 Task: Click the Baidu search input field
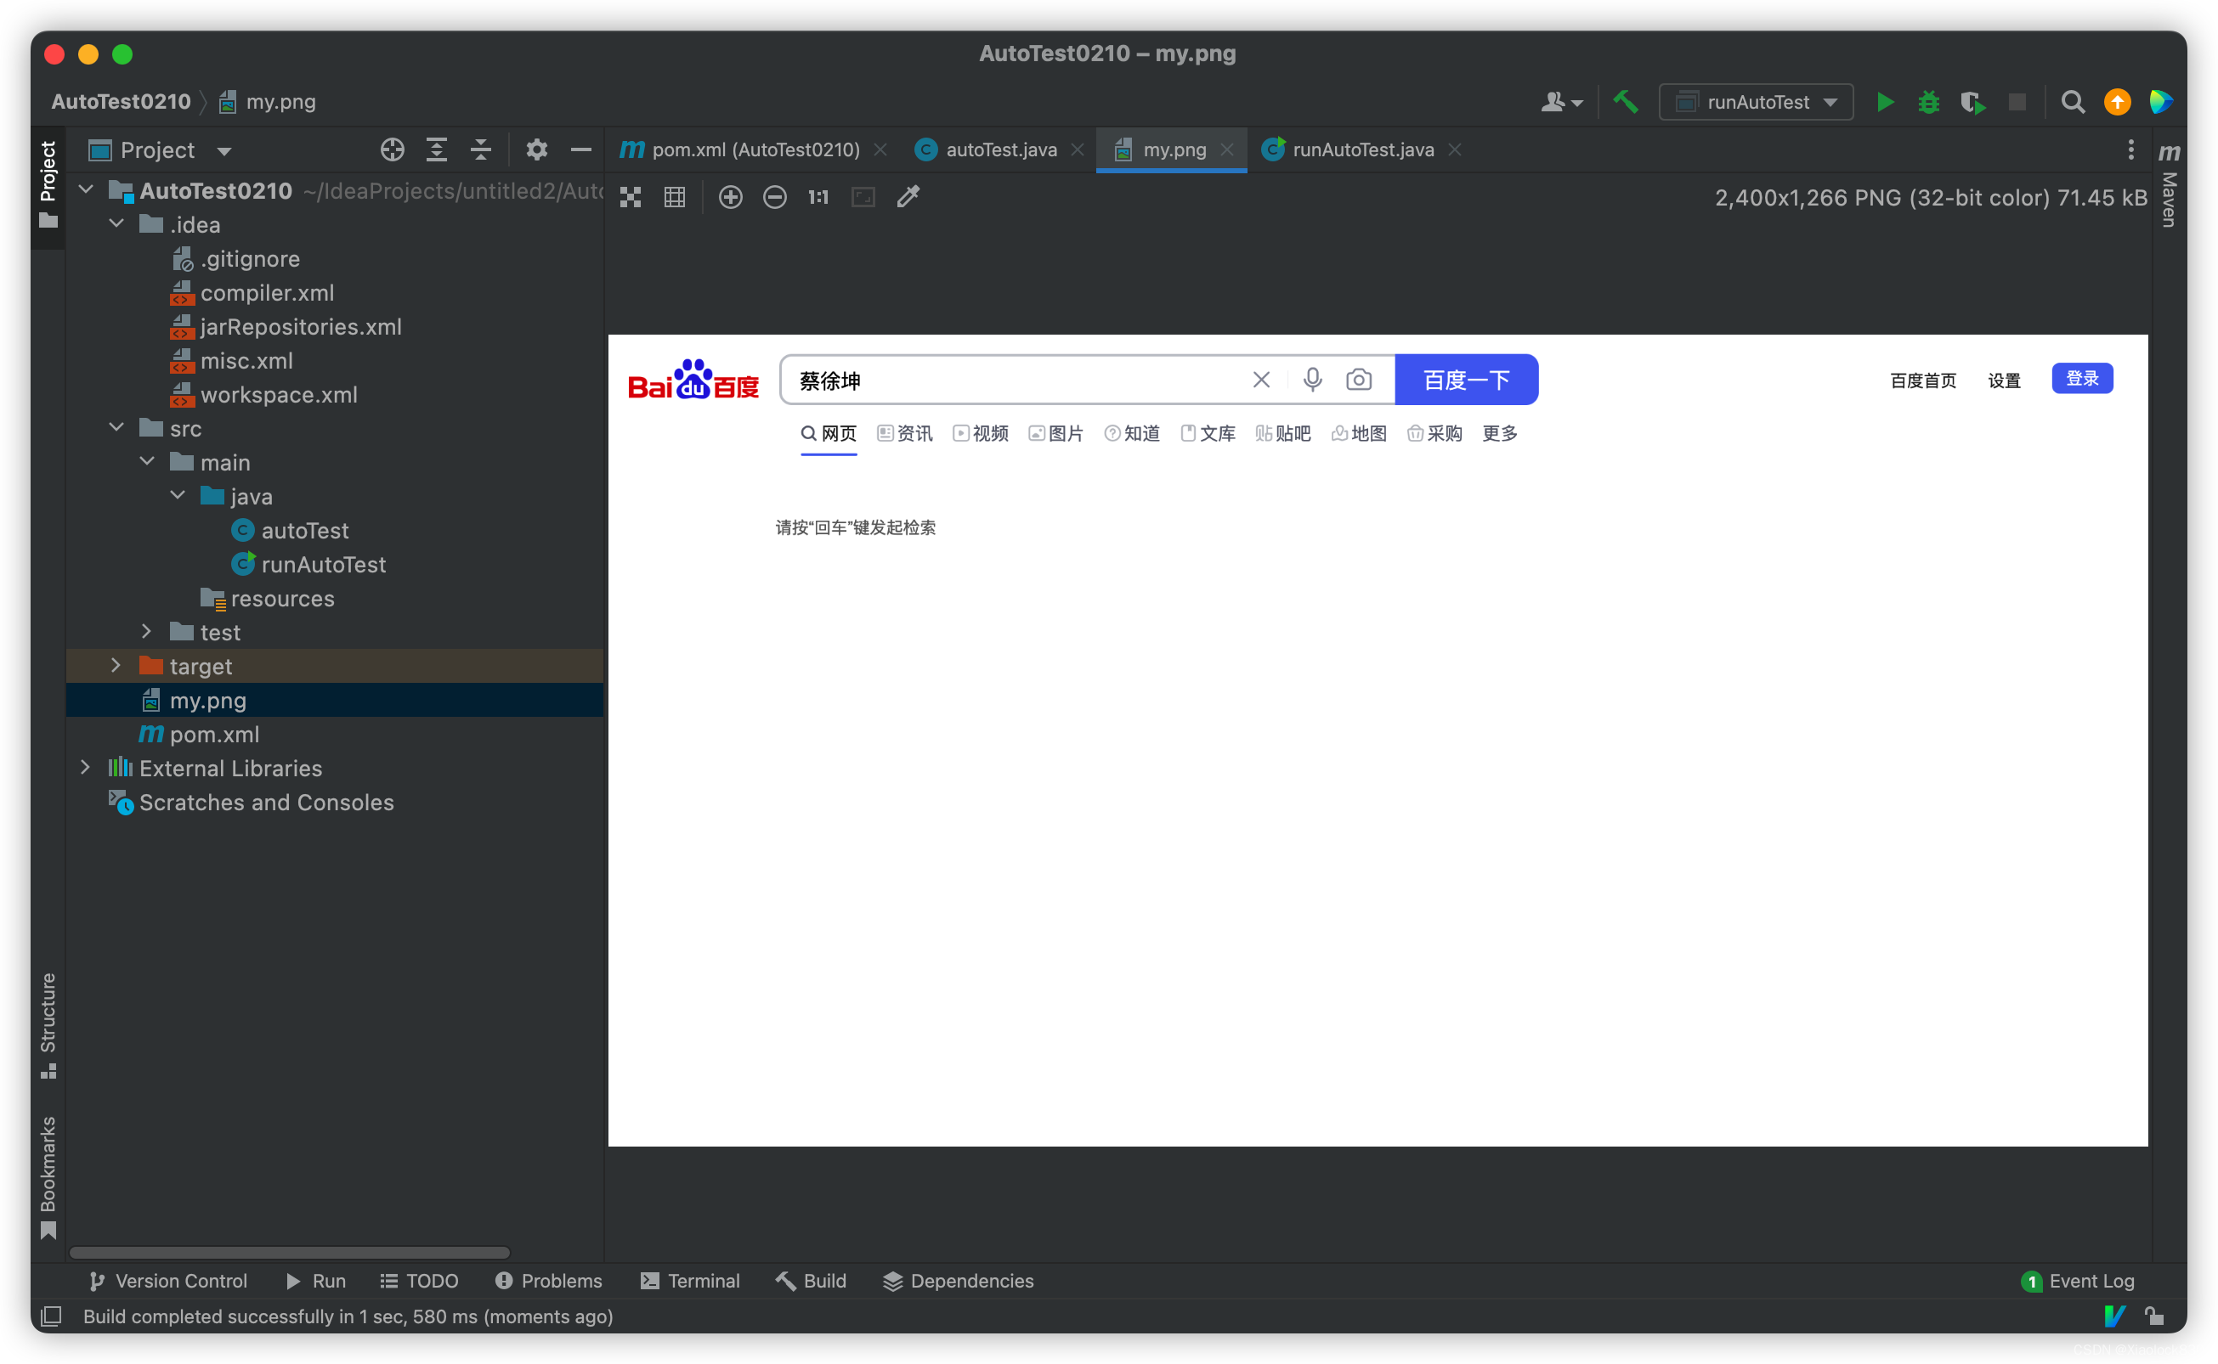coord(1030,380)
